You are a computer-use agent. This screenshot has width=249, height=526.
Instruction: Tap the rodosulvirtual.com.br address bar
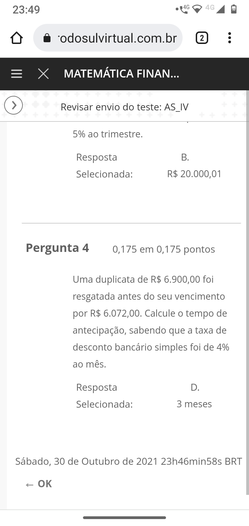point(118,38)
